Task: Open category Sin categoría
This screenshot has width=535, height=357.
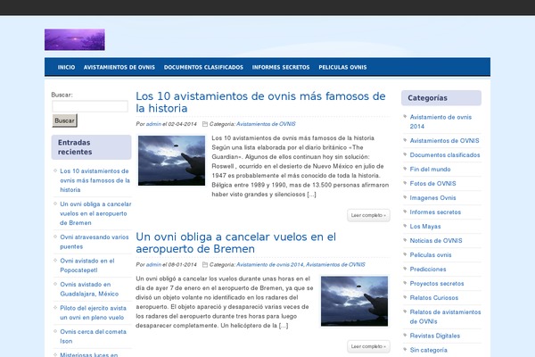Action: (428, 350)
